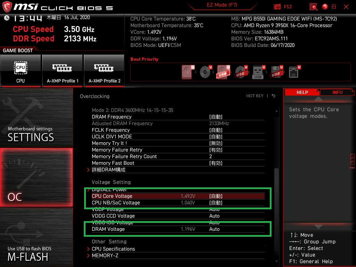Screen dimensions: 356x267
Task: Click the MSI dragon shield logo
Action: [7, 7]
